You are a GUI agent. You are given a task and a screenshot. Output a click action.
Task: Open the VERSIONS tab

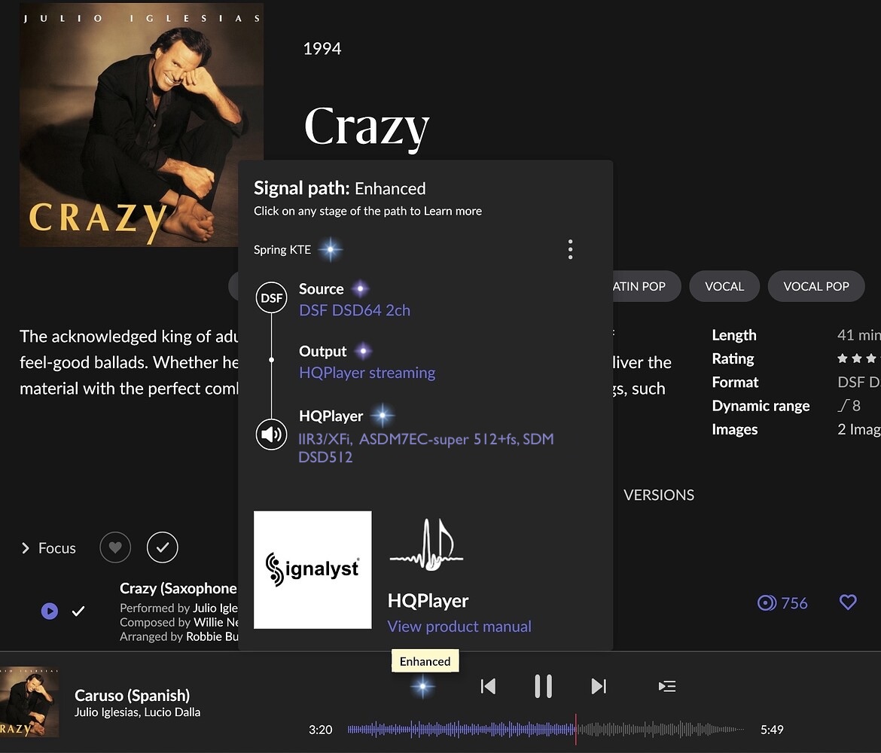tap(659, 495)
